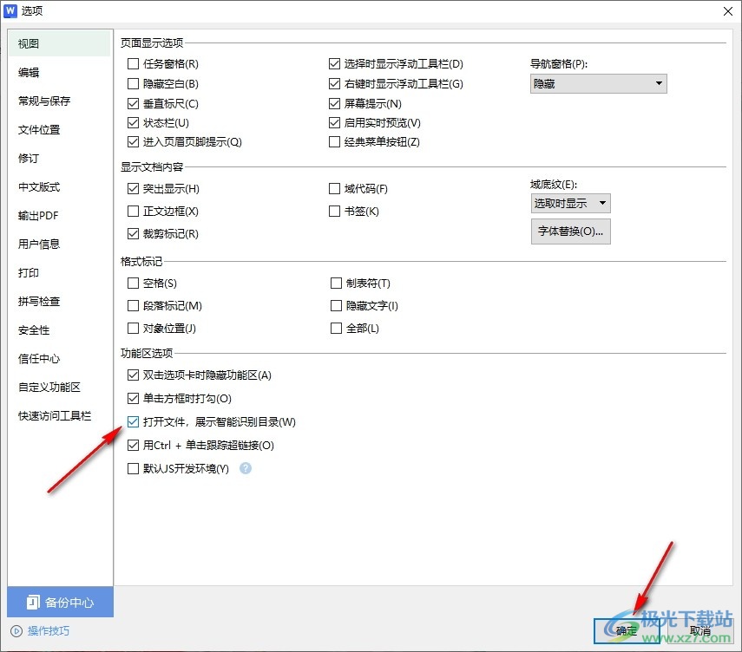Toggle 双击选项卡时隐藏功能区(A) checkbox
This screenshot has height=652, width=742.
click(134, 375)
